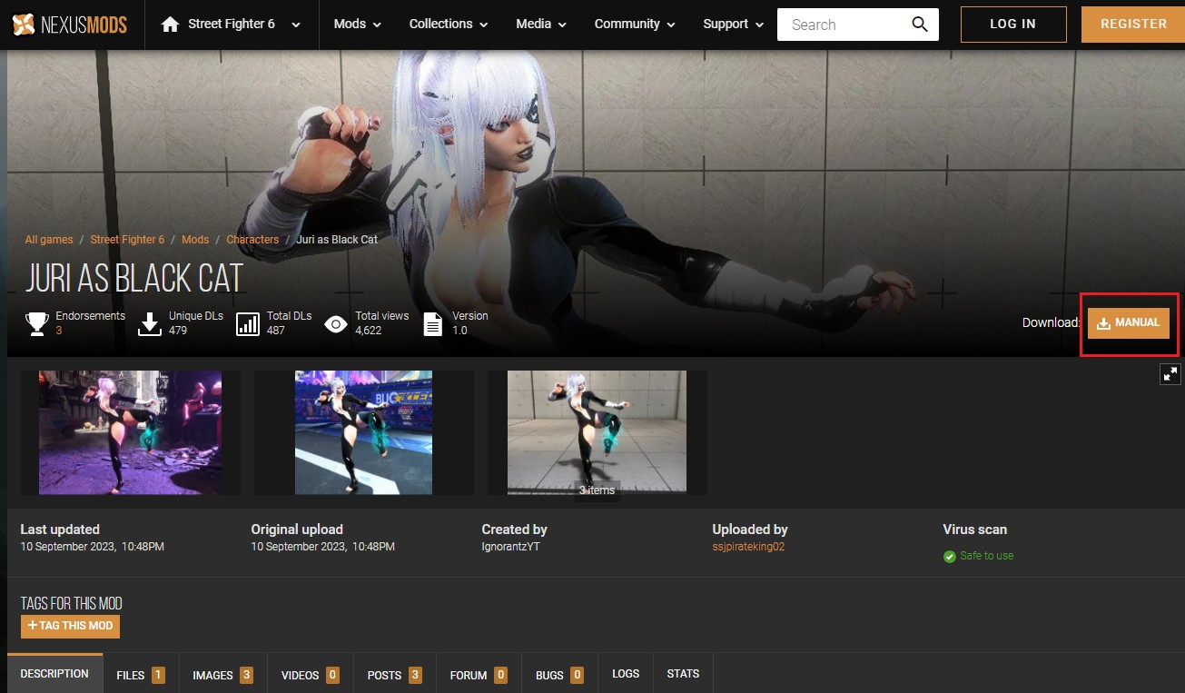Open the Media dropdown menu
Image resolution: width=1185 pixels, height=693 pixels.
(x=541, y=25)
